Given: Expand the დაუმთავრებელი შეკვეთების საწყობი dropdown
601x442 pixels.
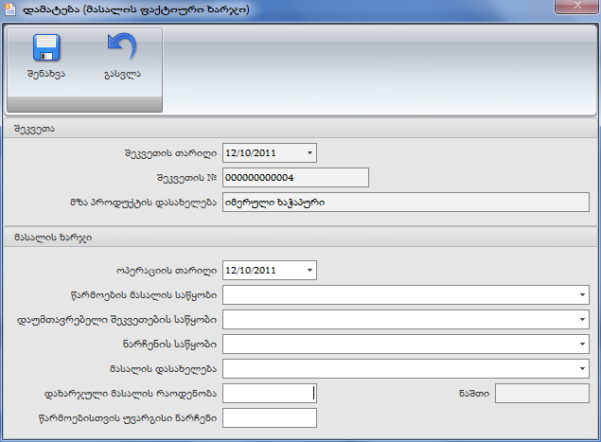Looking at the screenshot, I should (x=581, y=320).
